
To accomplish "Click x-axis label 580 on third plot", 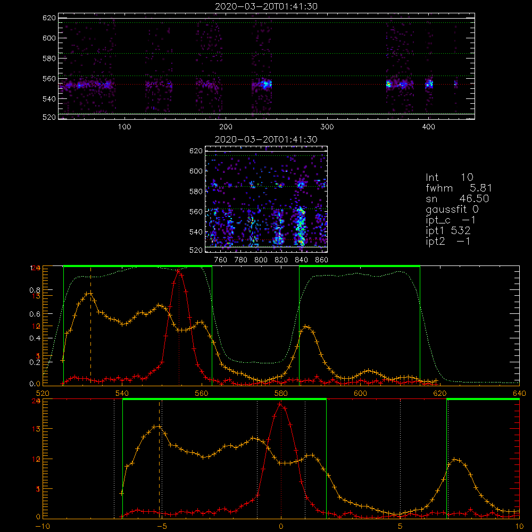I will (281, 393).
